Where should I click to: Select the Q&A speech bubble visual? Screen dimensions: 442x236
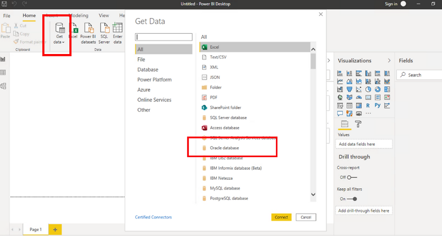coord(340,113)
